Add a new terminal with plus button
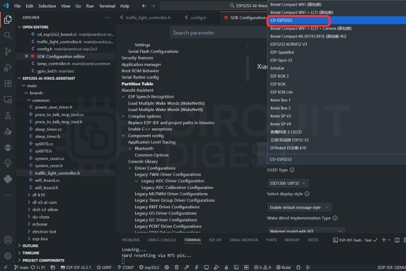406x271 pixels. (384, 240)
